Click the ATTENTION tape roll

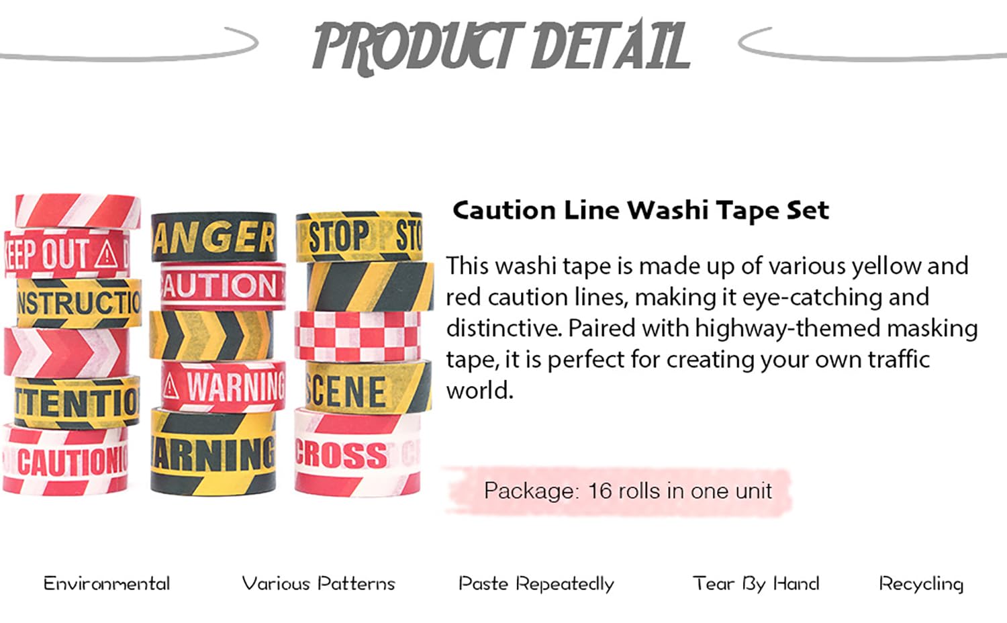coord(77,401)
